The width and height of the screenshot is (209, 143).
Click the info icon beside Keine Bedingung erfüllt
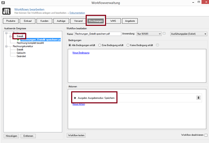coord(158,45)
